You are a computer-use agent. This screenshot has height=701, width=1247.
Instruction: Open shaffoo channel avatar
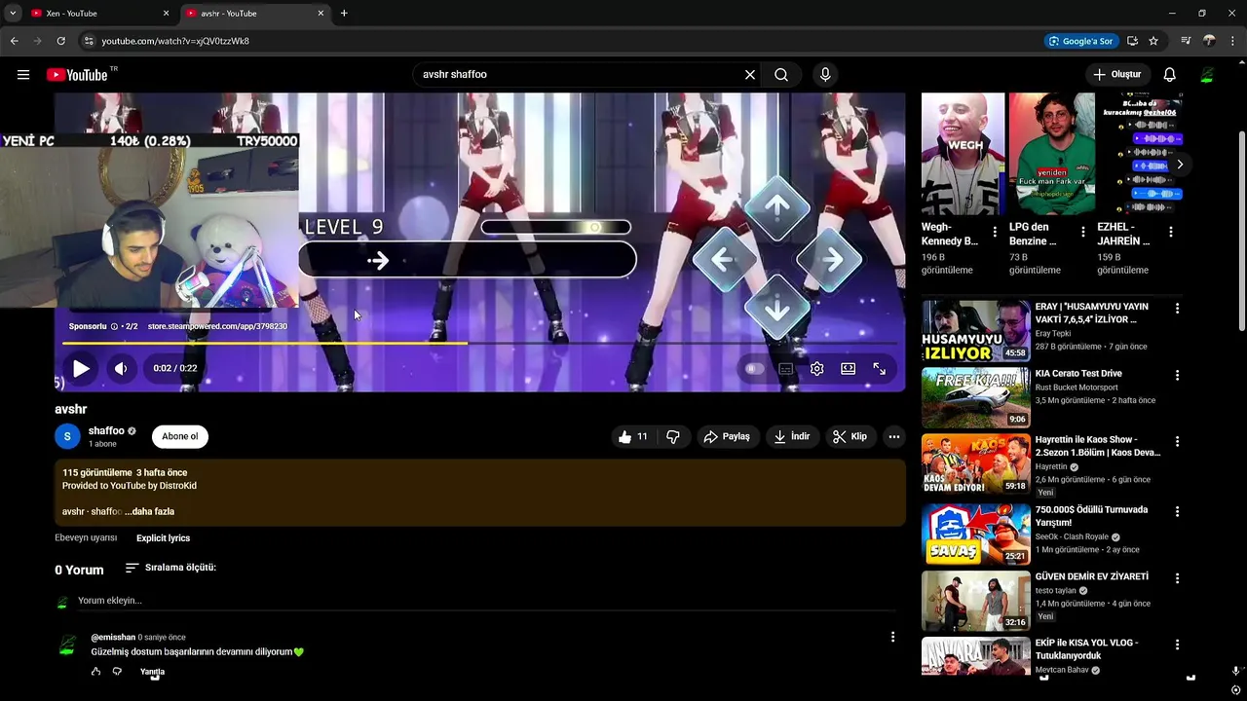67,436
